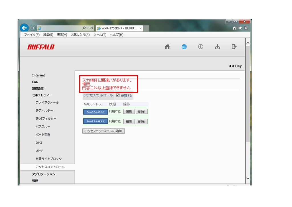Open 有害サイトブロック settings
The height and width of the screenshot is (207, 292).
click(x=49, y=159)
